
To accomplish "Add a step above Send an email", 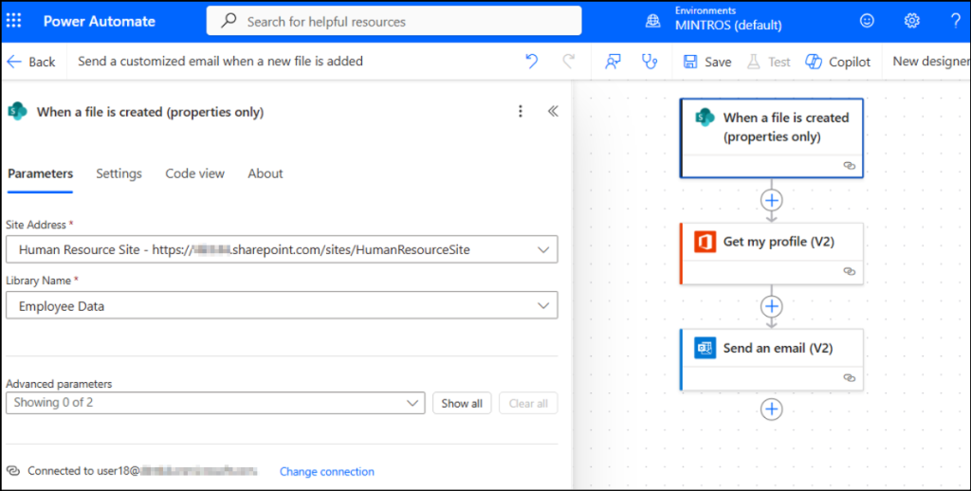I will [772, 306].
